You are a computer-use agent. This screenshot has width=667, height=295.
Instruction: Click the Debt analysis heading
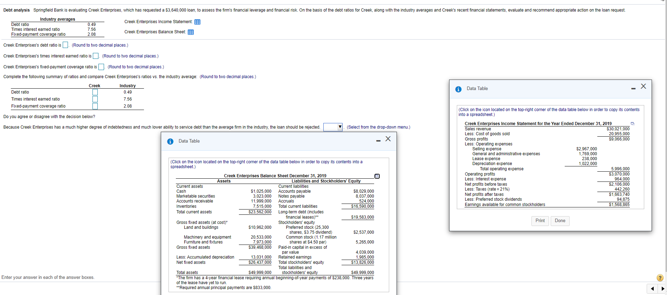pos(16,10)
